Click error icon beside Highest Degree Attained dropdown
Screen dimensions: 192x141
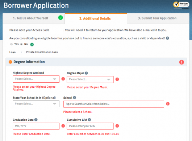click(x=63, y=79)
